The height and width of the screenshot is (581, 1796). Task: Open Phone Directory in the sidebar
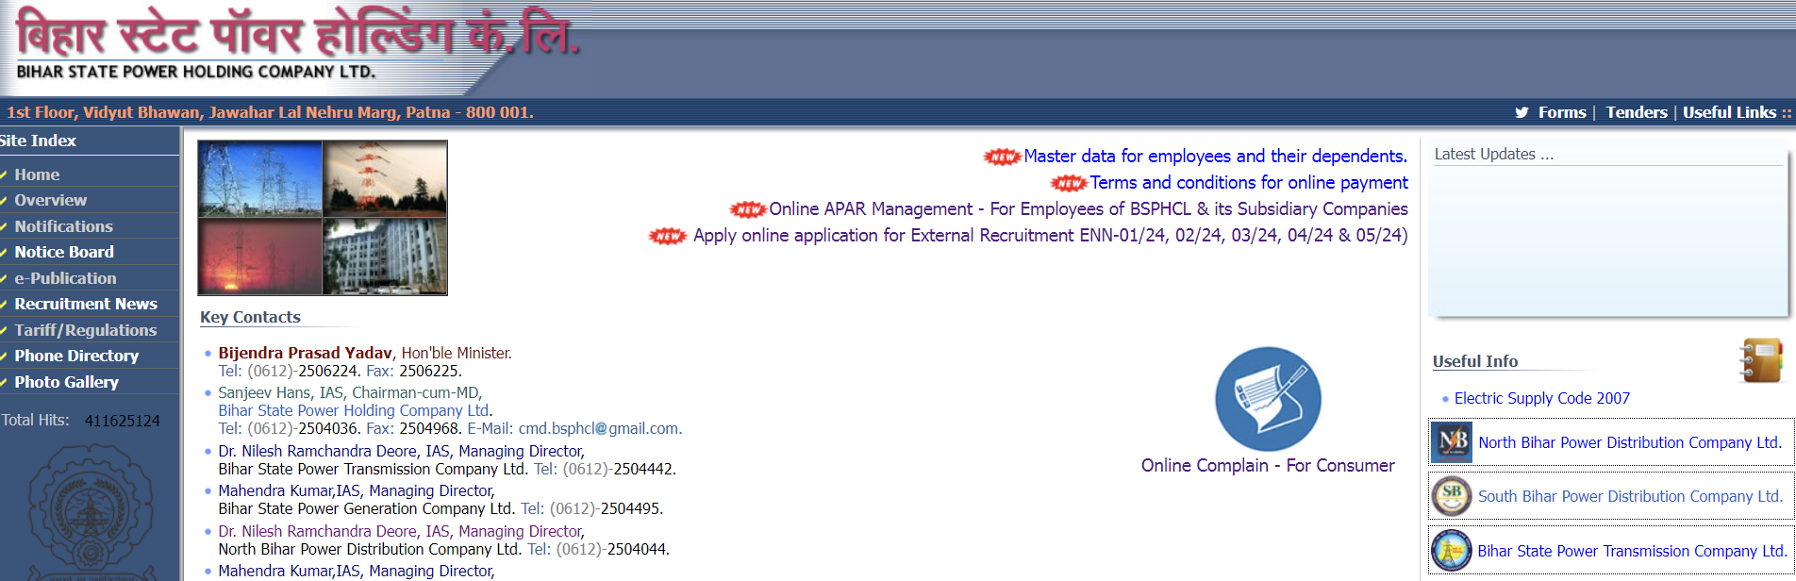pyautogui.click(x=76, y=356)
